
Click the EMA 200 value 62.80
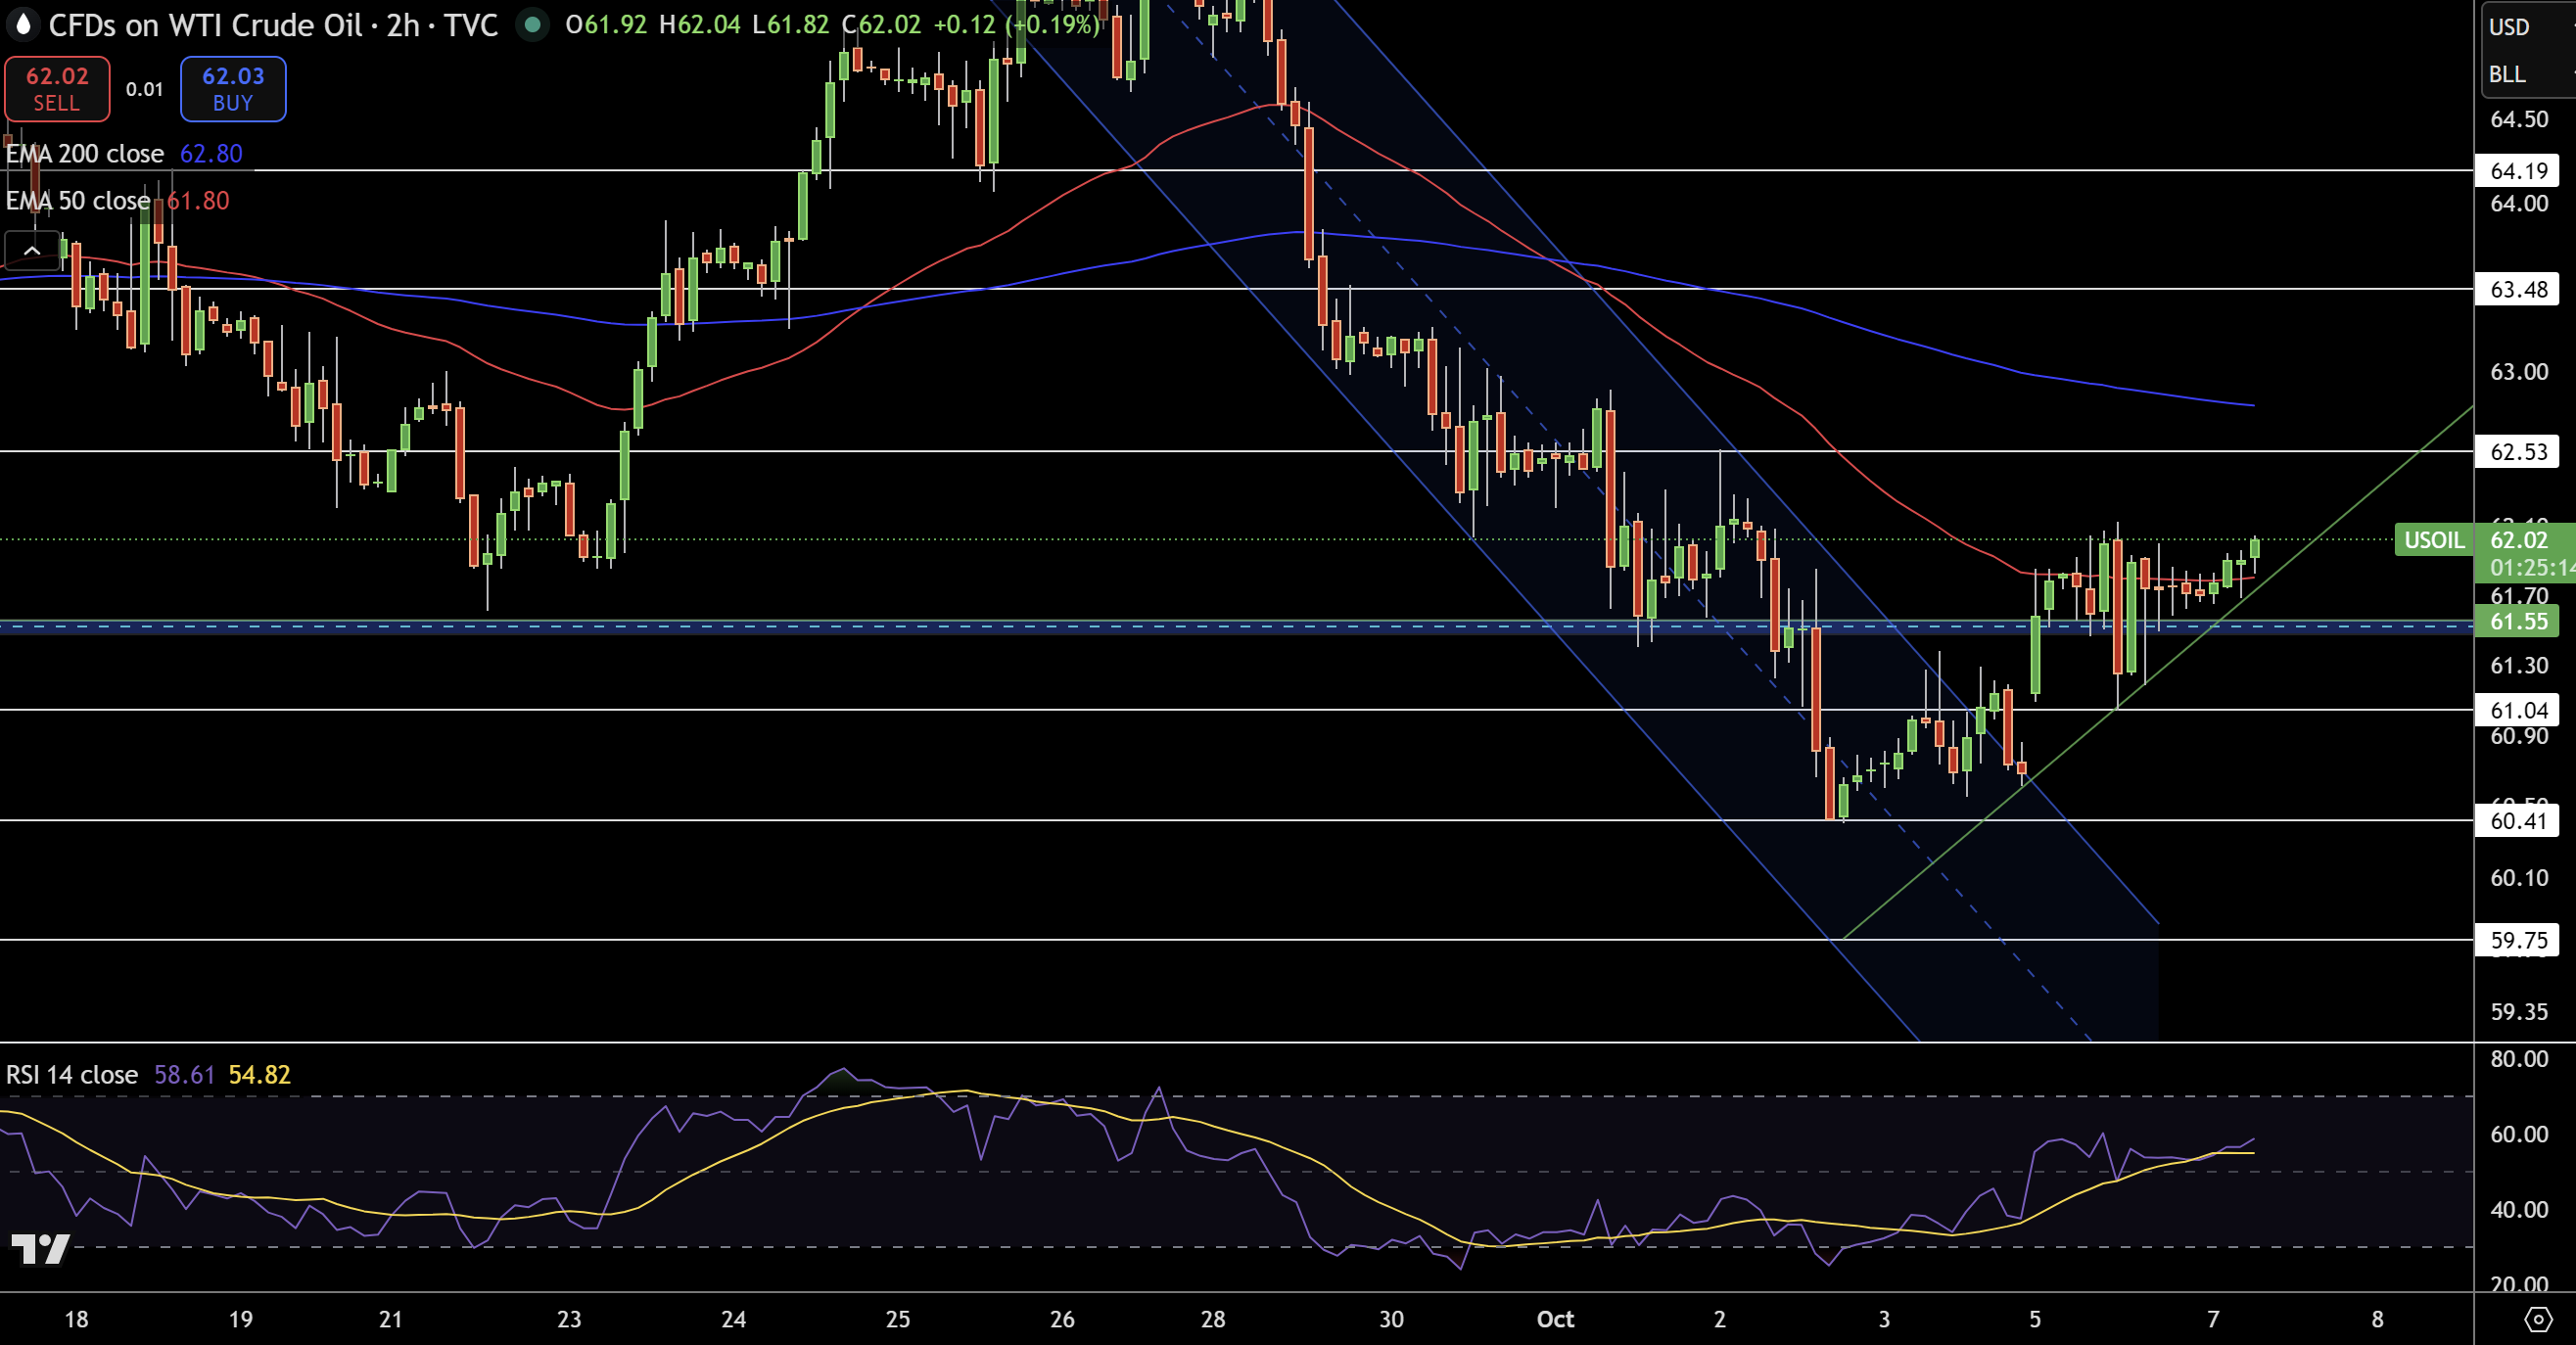click(x=211, y=154)
